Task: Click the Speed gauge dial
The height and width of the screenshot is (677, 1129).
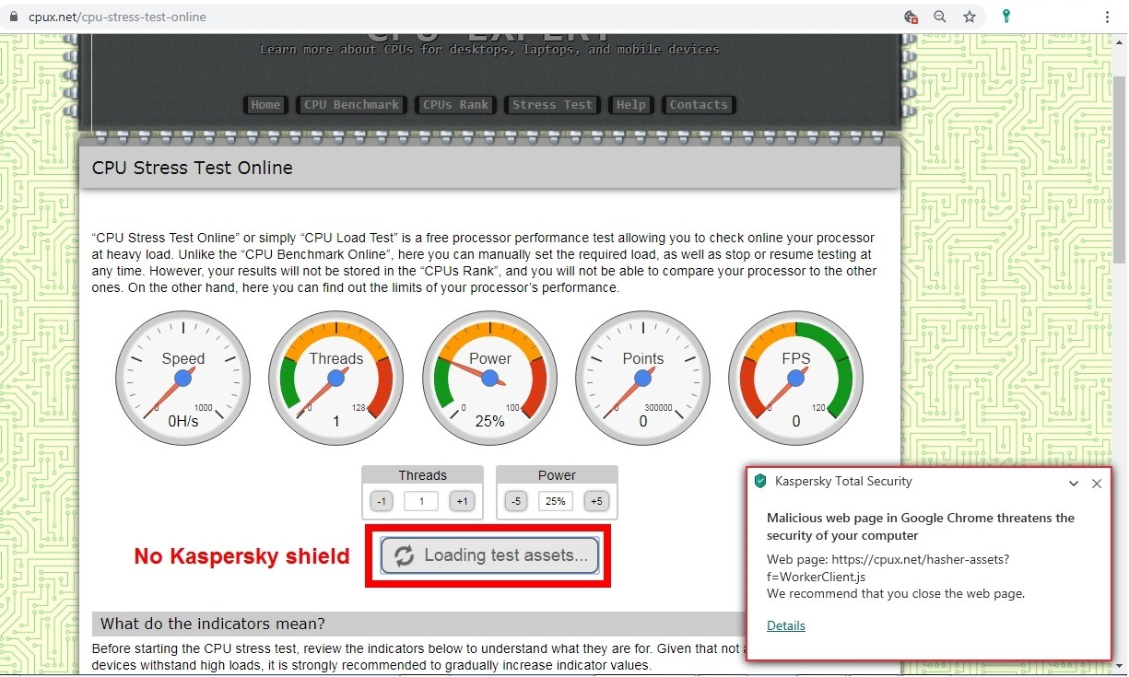Action: pyautogui.click(x=183, y=379)
